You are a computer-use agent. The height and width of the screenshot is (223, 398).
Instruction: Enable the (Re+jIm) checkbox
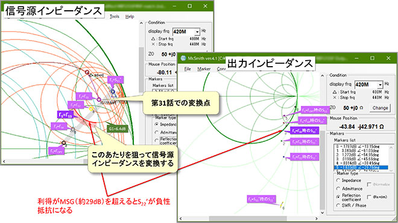pos(369,197)
